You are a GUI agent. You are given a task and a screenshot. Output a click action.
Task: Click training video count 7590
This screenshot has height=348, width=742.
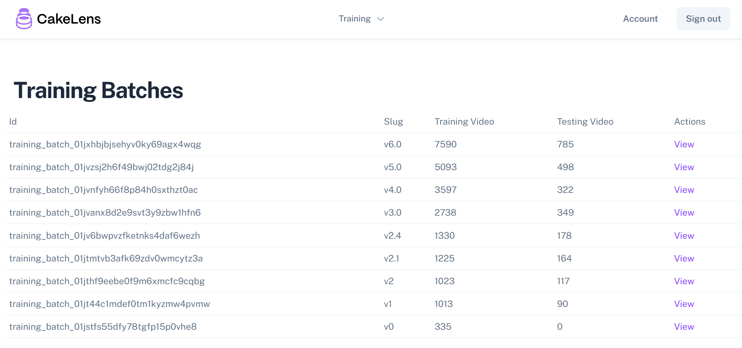click(445, 144)
